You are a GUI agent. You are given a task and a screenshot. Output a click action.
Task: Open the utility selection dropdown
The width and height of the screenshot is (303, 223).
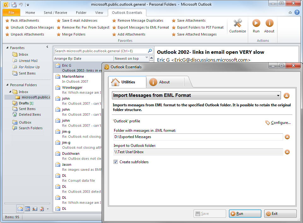coord(196,95)
